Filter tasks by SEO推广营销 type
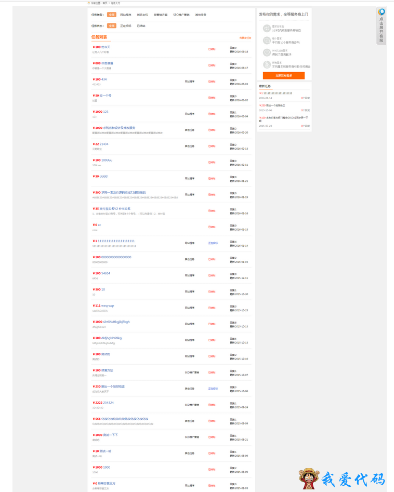 pos(181,15)
